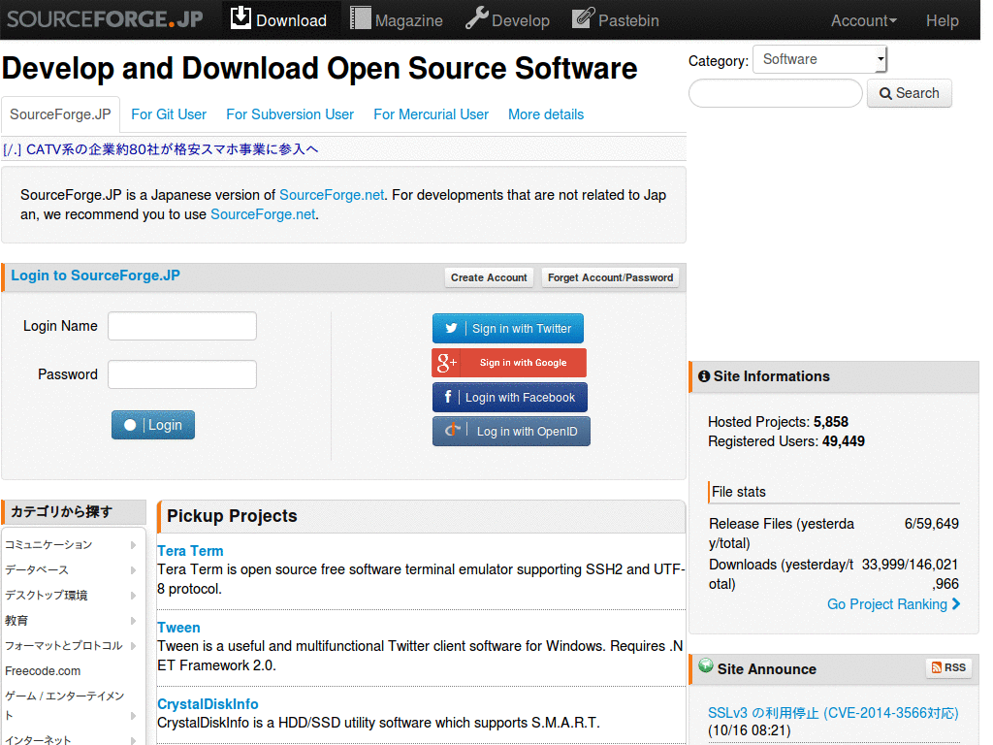This screenshot has width=993, height=745.
Task: Switch to the For Git User tab
Action: pos(168,114)
